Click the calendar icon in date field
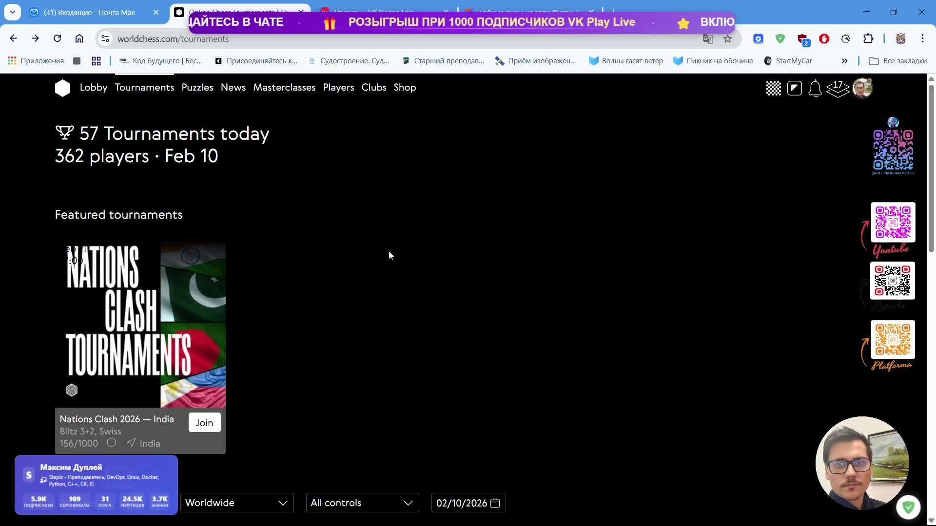 pos(495,503)
